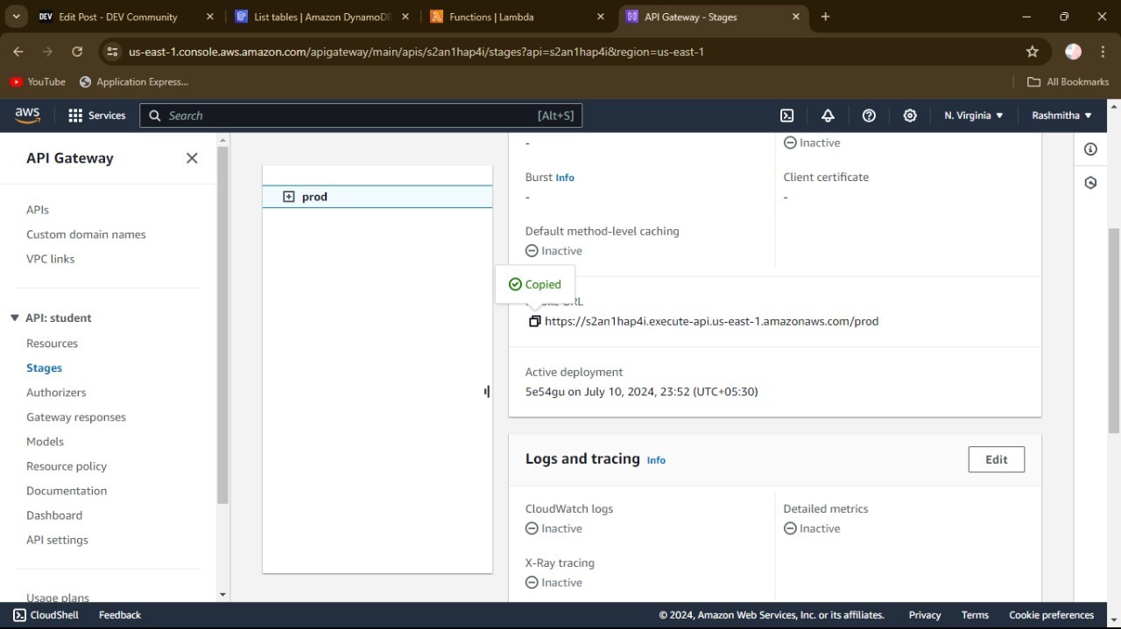Open Custom domain names page
Image resolution: width=1121 pixels, height=629 pixels.
[86, 234]
